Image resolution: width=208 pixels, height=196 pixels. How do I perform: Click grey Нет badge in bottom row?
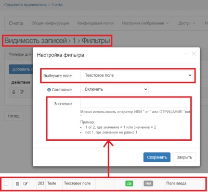148,183
